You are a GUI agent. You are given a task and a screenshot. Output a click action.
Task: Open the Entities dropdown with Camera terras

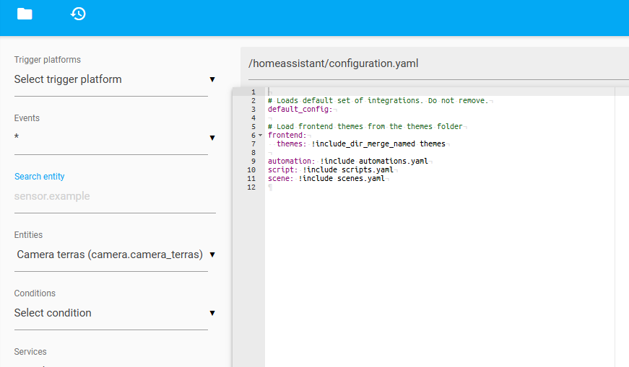point(115,255)
